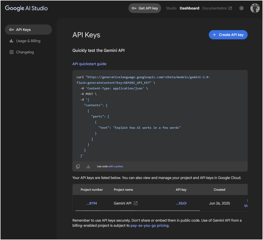Open settings gear icon
The width and height of the screenshot is (263, 240).
coord(241,8)
